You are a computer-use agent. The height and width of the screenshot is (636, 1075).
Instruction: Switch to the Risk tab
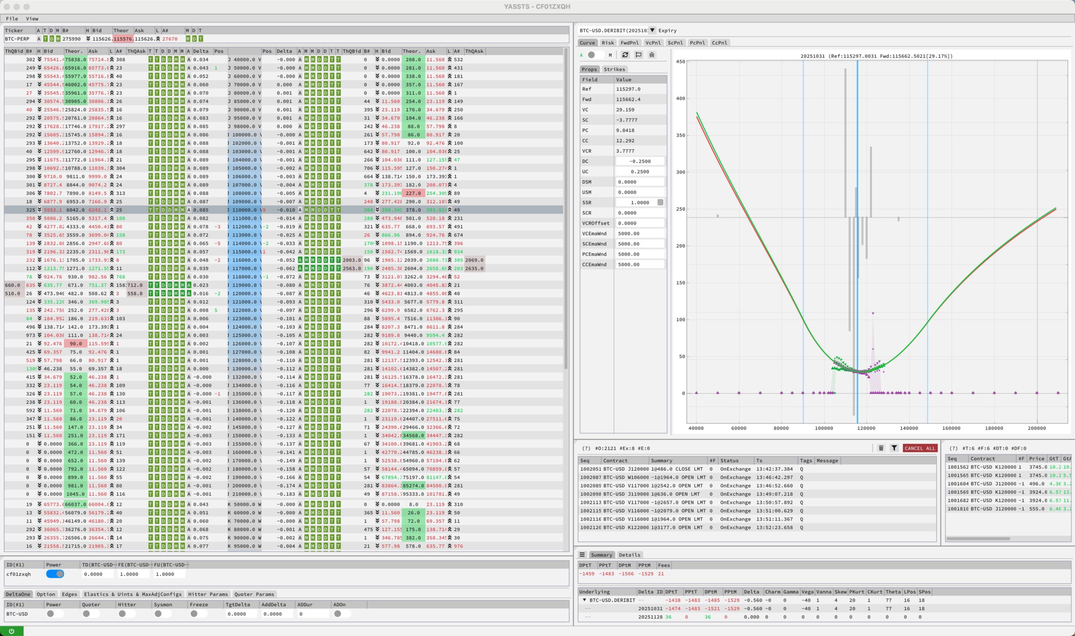coord(607,42)
